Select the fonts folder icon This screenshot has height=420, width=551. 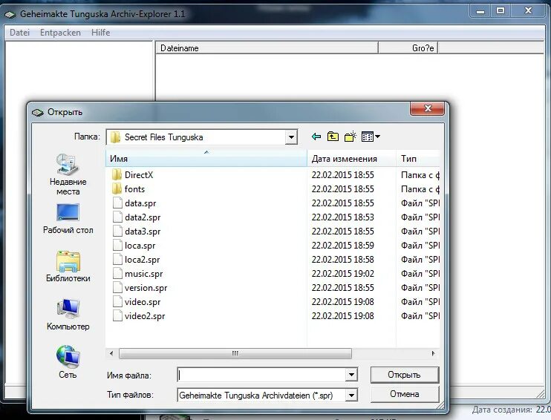click(117, 189)
